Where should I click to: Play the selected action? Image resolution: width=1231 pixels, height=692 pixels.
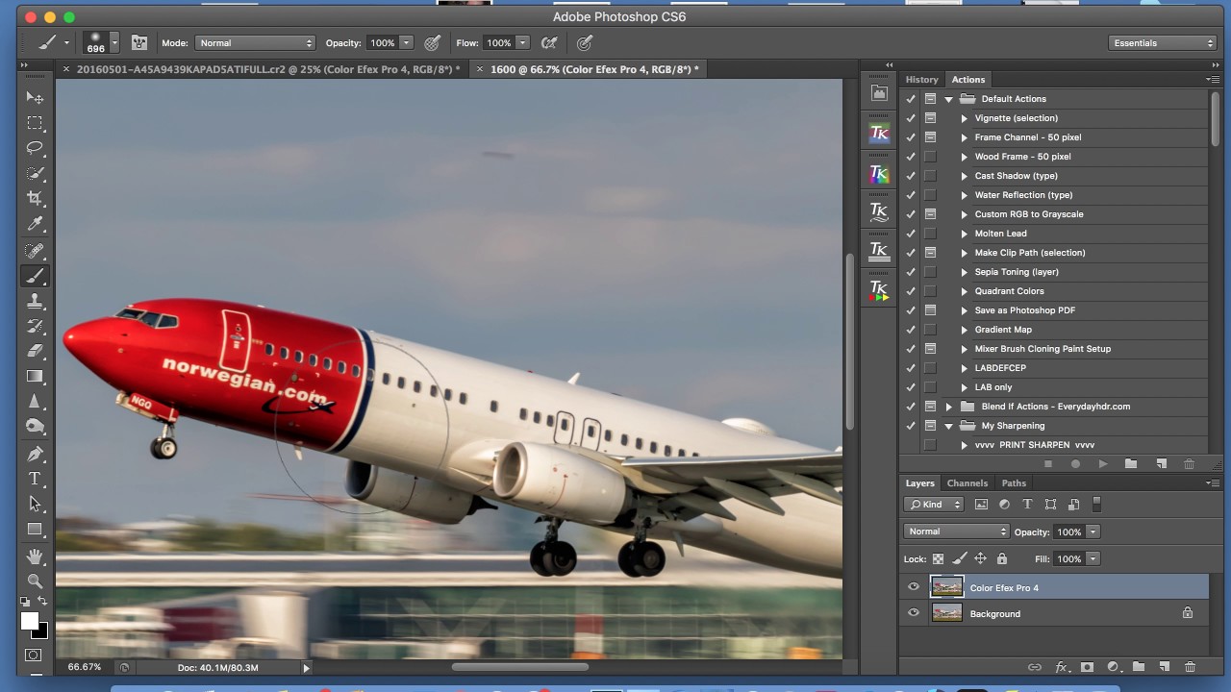(x=1103, y=464)
